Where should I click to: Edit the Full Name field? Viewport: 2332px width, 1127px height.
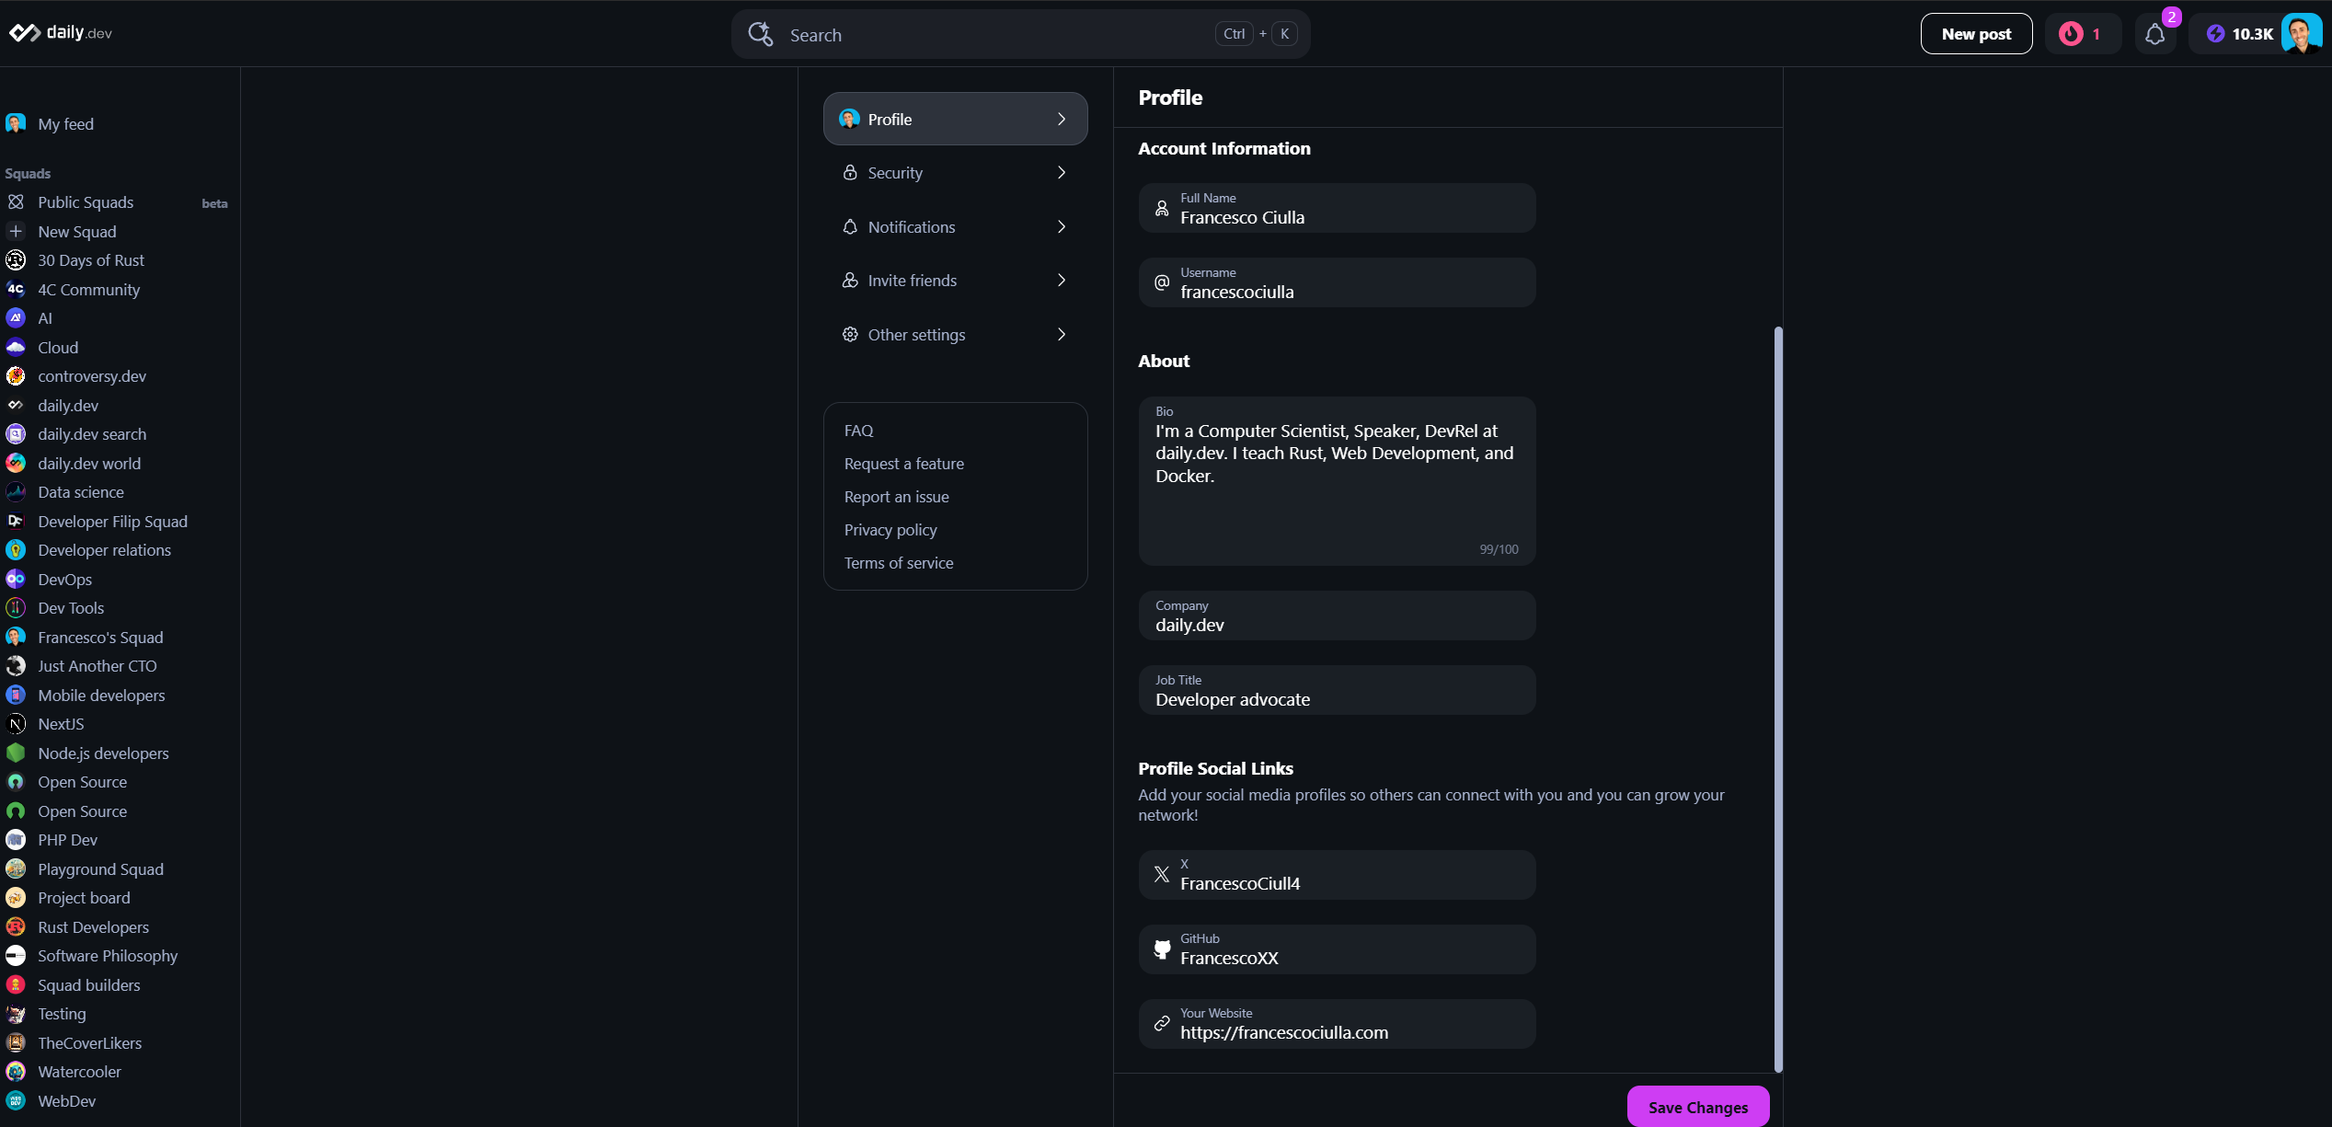point(1337,209)
